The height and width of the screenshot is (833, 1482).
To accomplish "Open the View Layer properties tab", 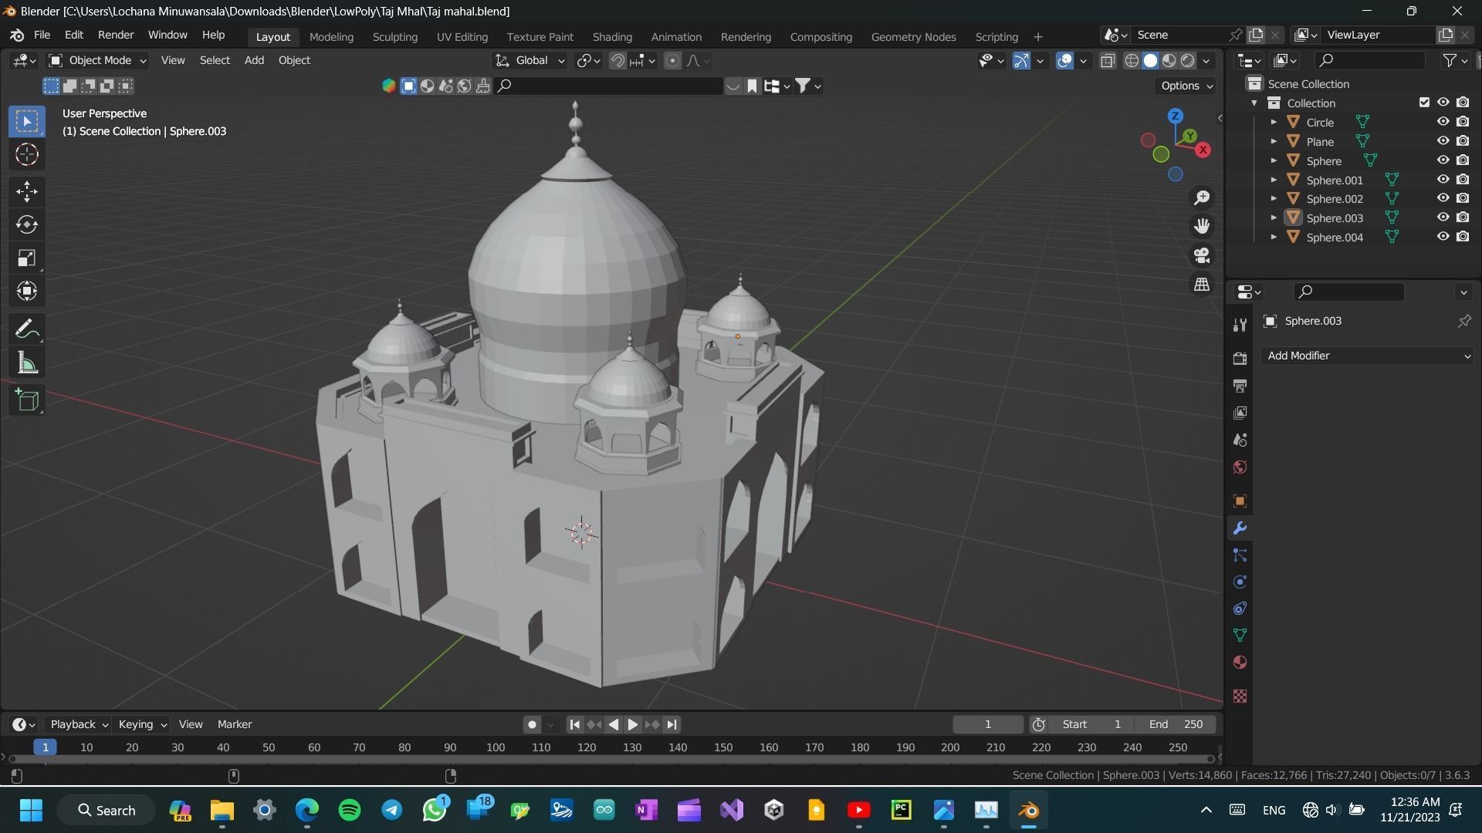I will (1240, 413).
